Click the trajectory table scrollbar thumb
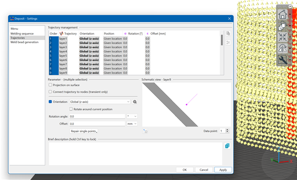The height and width of the screenshot is (180, 297). pyautogui.click(x=222, y=40)
